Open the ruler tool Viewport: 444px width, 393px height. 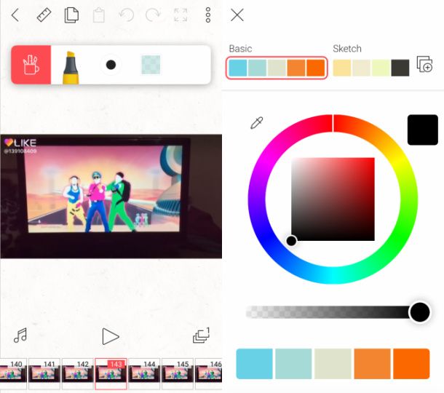(x=44, y=15)
